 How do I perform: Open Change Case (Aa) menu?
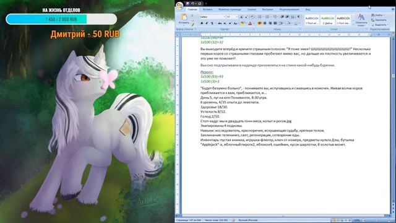pos(236,24)
